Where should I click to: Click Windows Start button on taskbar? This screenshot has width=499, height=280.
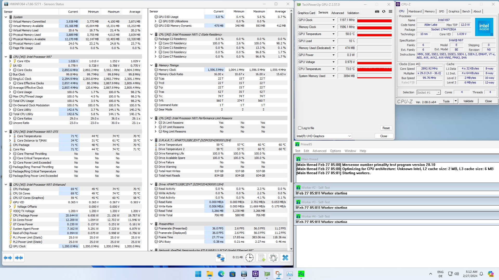coord(198,274)
